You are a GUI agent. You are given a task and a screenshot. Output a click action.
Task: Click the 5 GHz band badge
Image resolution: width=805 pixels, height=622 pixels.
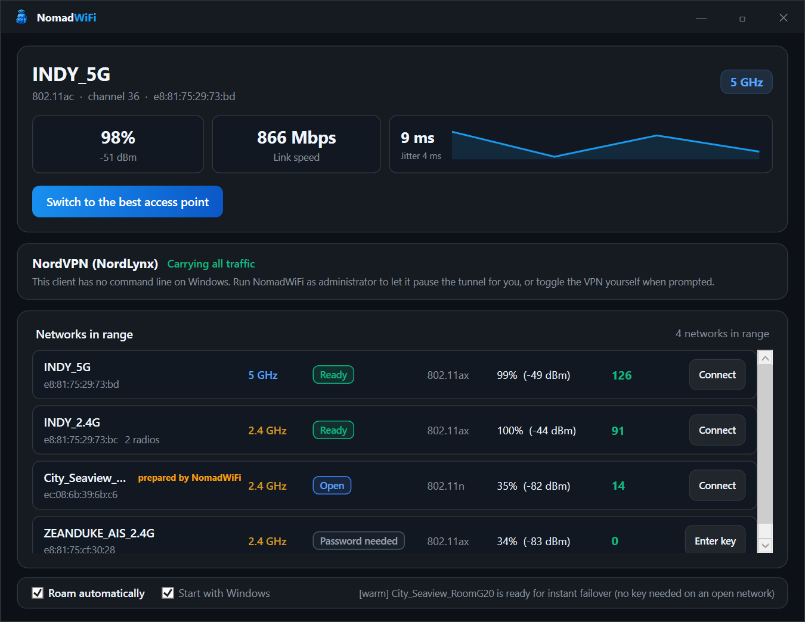(x=747, y=82)
